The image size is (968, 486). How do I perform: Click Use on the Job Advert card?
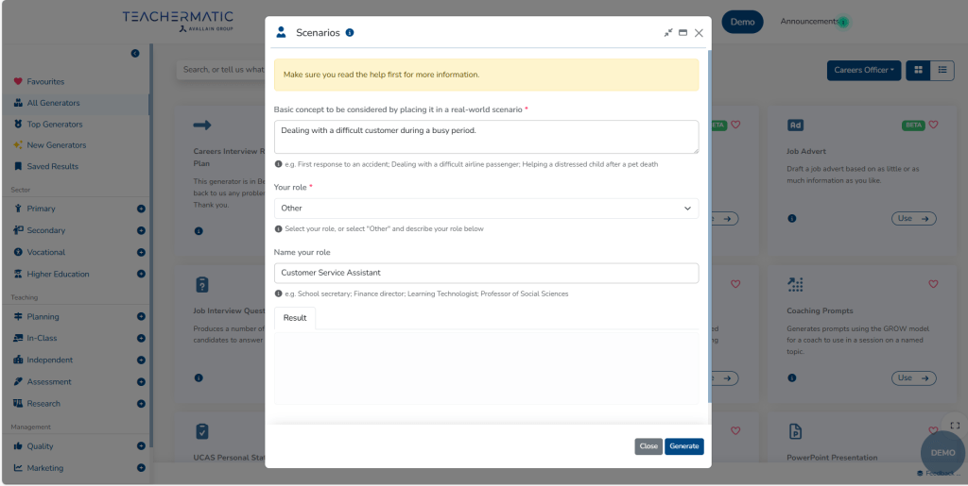point(914,219)
